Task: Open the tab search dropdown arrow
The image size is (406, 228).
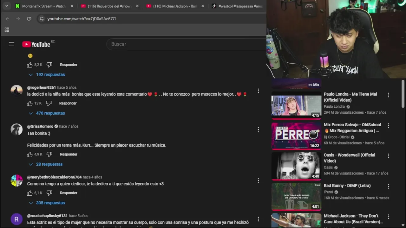Action: (x=7, y=6)
